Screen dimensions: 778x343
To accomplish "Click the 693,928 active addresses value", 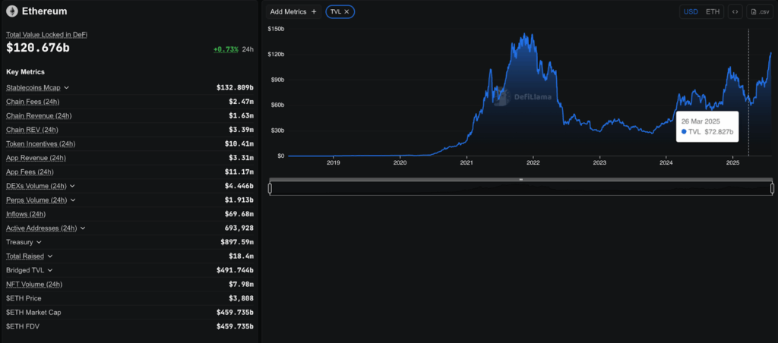I will point(239,228).
